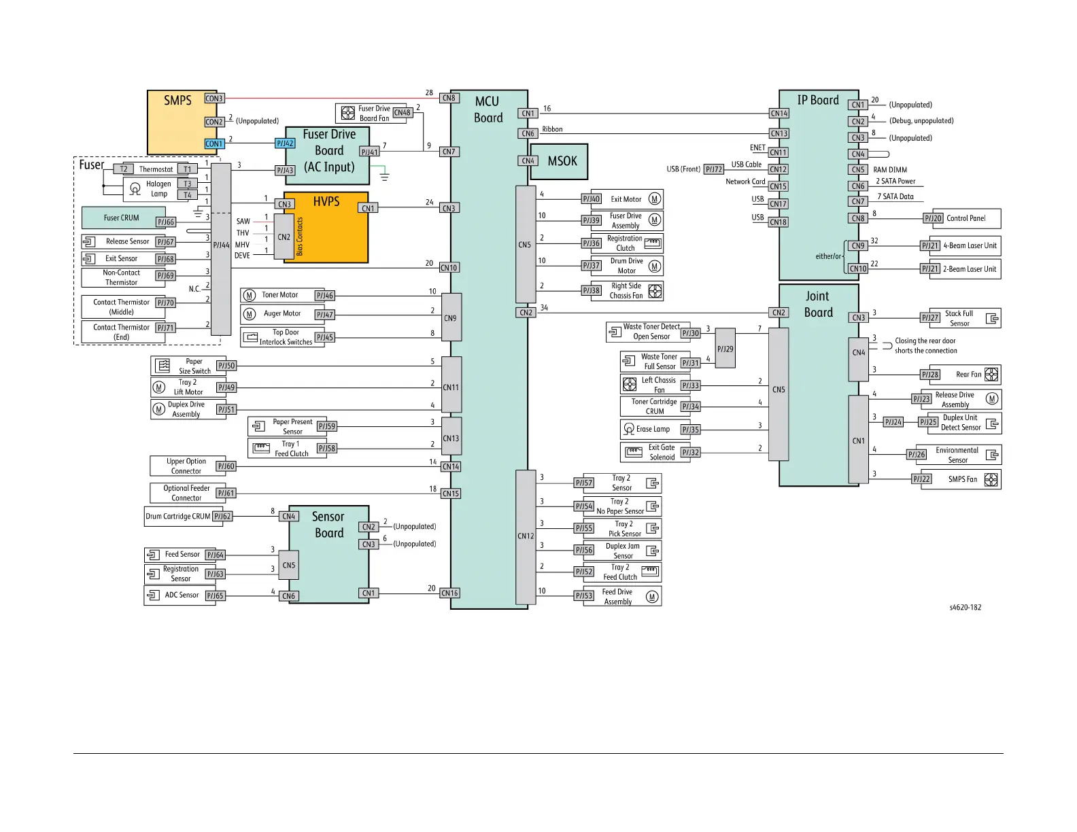The image size is (1077, 832).
Task: Click the Fuser Drive Board Fan symbol
Action: click(347, 113)
